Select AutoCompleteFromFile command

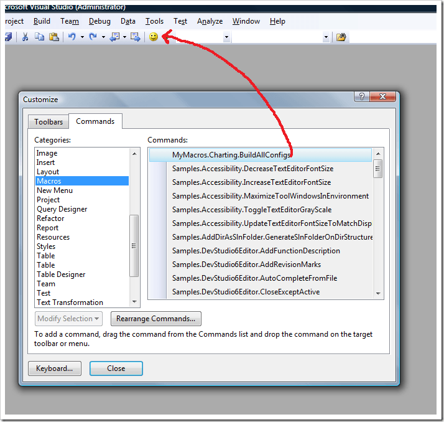point(261,278)
